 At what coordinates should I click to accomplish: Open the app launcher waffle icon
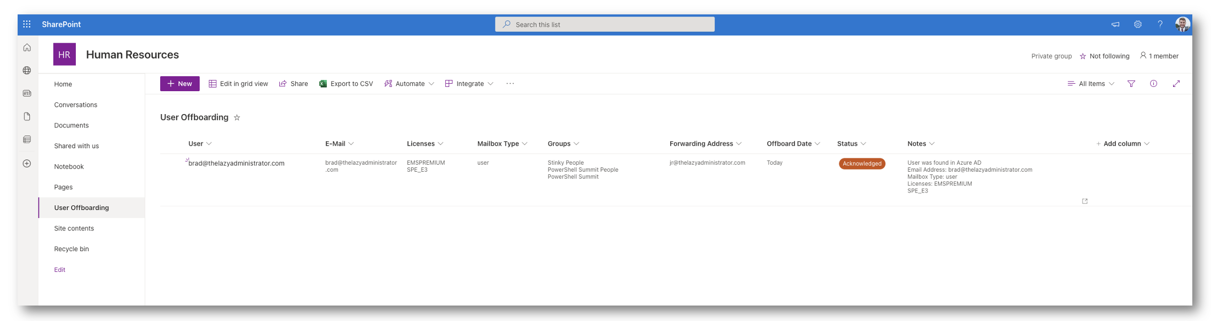[x=27, y=25]
